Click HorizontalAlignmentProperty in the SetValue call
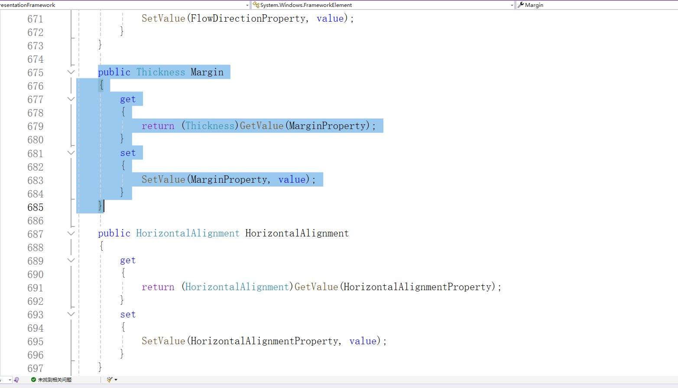Image resolution: width=678 pixels, height=388 pixels. pos(264,341)
